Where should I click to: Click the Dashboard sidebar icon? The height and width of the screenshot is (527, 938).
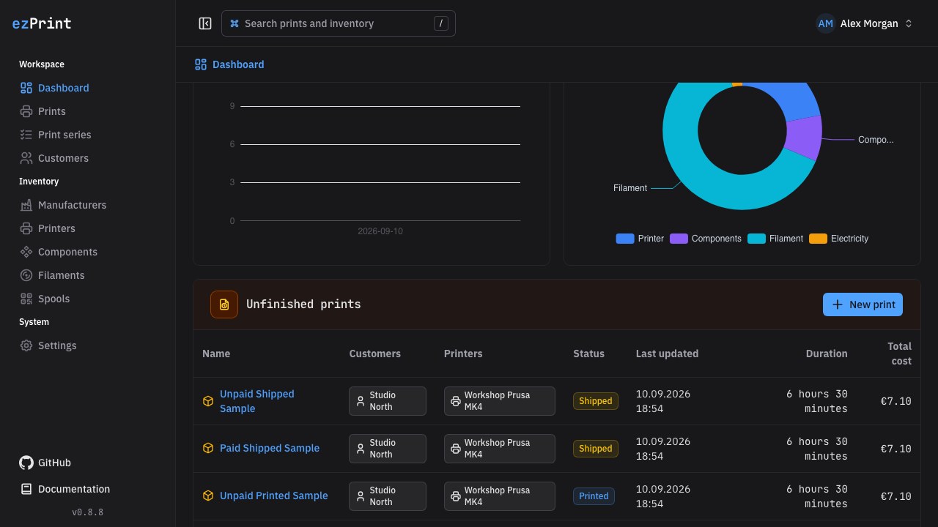tap(26, 88)
